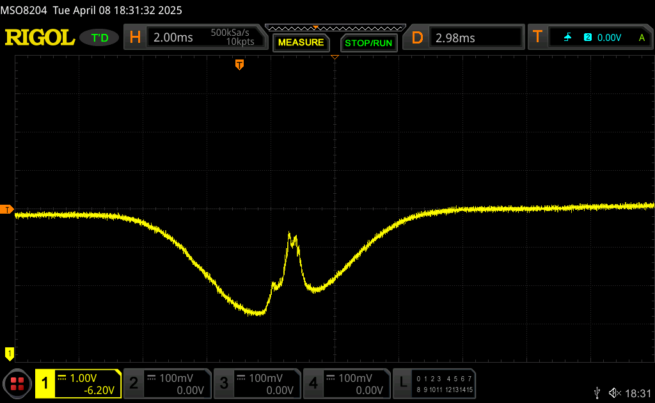Toggle the muted speaker sound icon

[x=615, y=393]
